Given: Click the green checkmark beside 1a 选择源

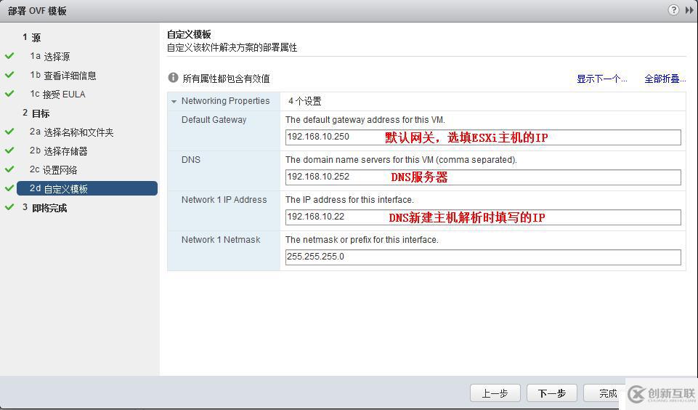Looking at the screenshot, I should 9,56.
